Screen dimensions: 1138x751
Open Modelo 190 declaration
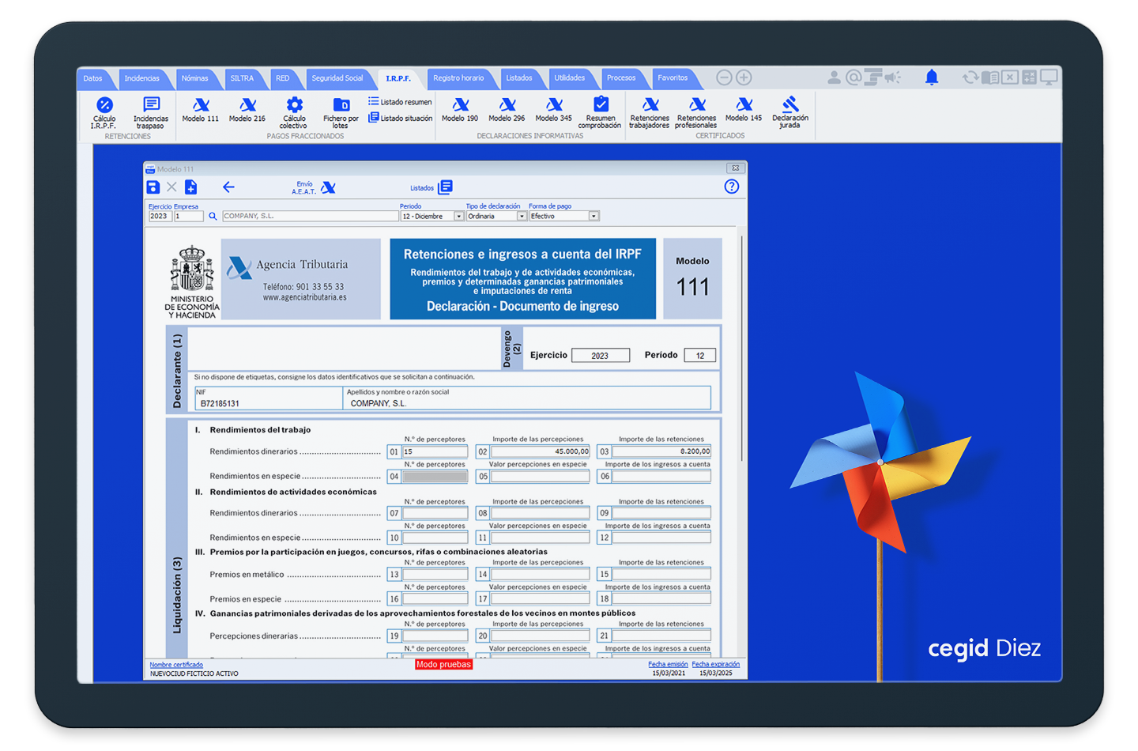click(x=460, y=105)
